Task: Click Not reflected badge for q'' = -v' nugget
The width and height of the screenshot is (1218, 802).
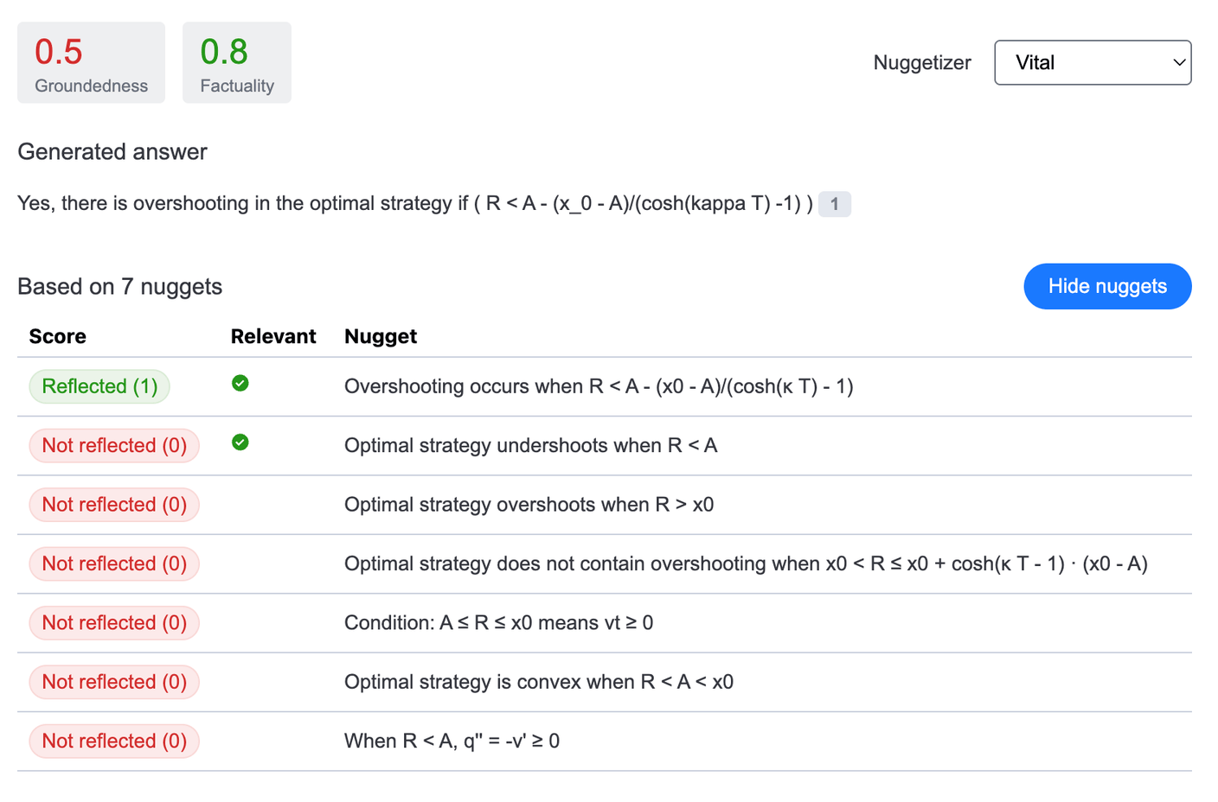Action: point(114,741)
